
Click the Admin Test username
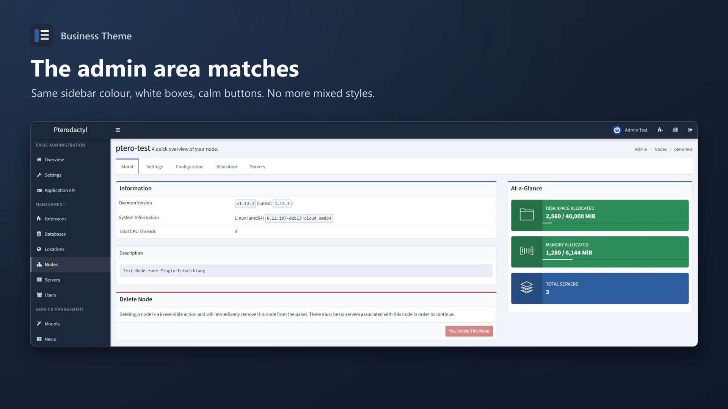point(636,130)
